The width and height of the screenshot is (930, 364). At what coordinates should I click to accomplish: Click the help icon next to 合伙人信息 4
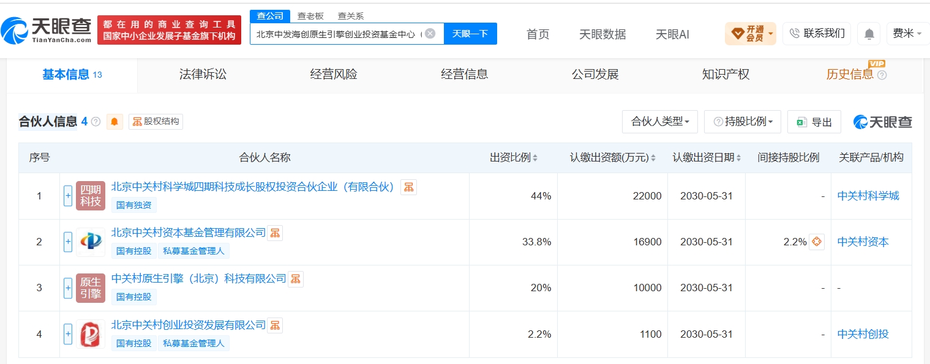[x=96, y=122]
